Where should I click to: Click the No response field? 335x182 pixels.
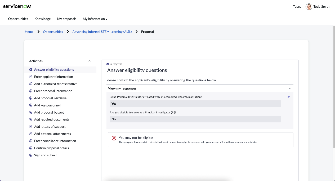pos(195,119)
